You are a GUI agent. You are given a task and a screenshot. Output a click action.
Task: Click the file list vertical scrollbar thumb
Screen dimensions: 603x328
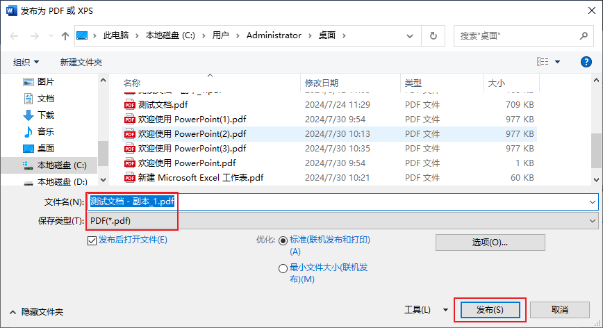[x=596, y=150]
